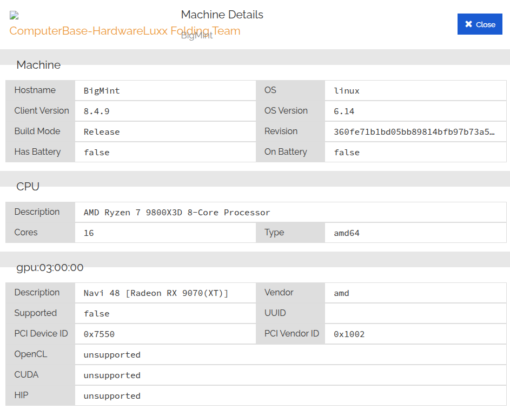
Task: Click the CUDA label
Action: click(x=27, y=374)
